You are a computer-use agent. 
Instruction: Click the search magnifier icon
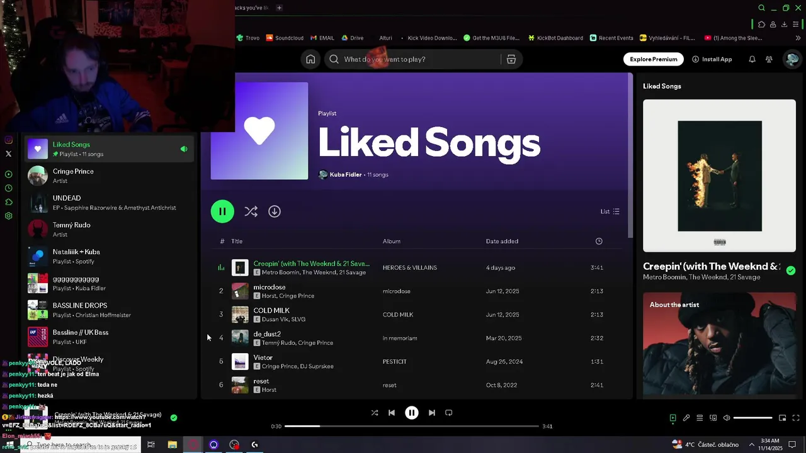(x=334, y=59)
